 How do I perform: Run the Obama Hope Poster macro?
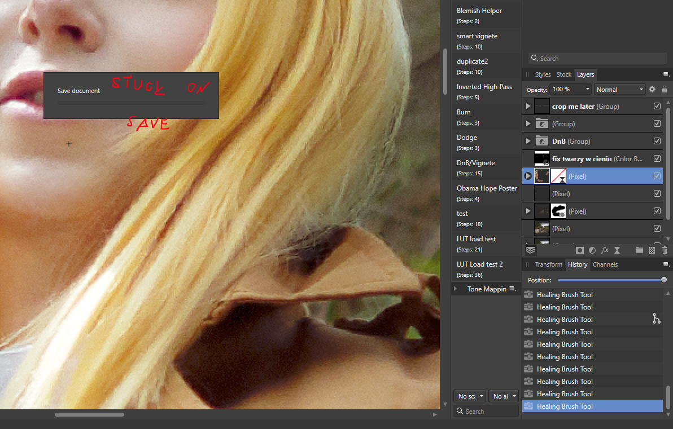coord(486,193)
